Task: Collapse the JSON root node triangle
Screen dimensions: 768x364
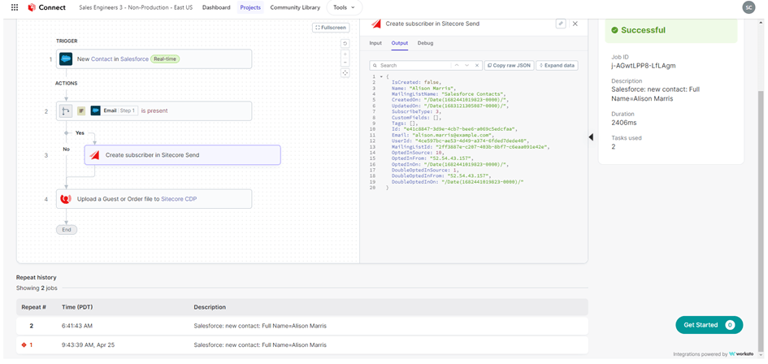Action: (381, 77)
